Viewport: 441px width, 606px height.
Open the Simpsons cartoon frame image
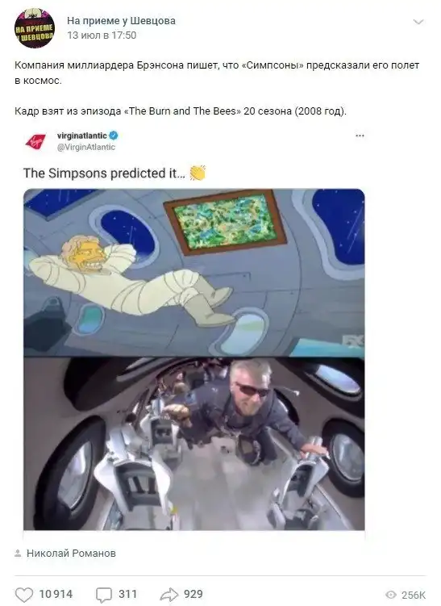[x=193, y=273]
